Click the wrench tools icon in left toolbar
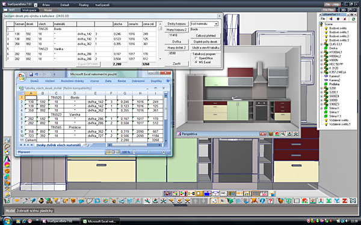The image size is (361, 225). [7, 189]
